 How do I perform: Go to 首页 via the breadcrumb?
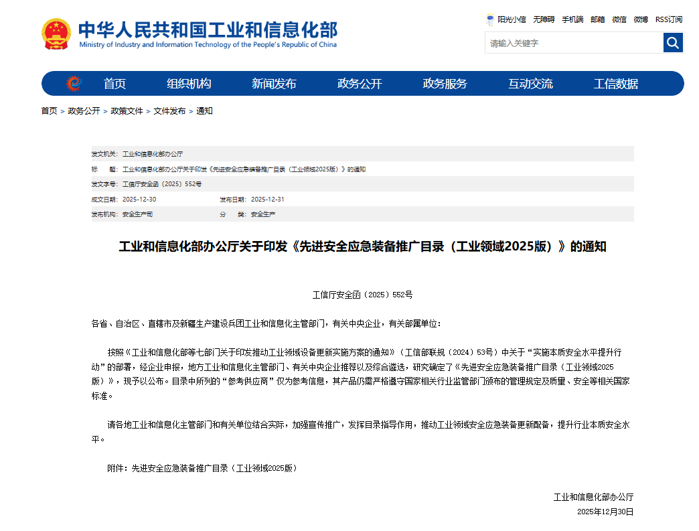point(48,110)
